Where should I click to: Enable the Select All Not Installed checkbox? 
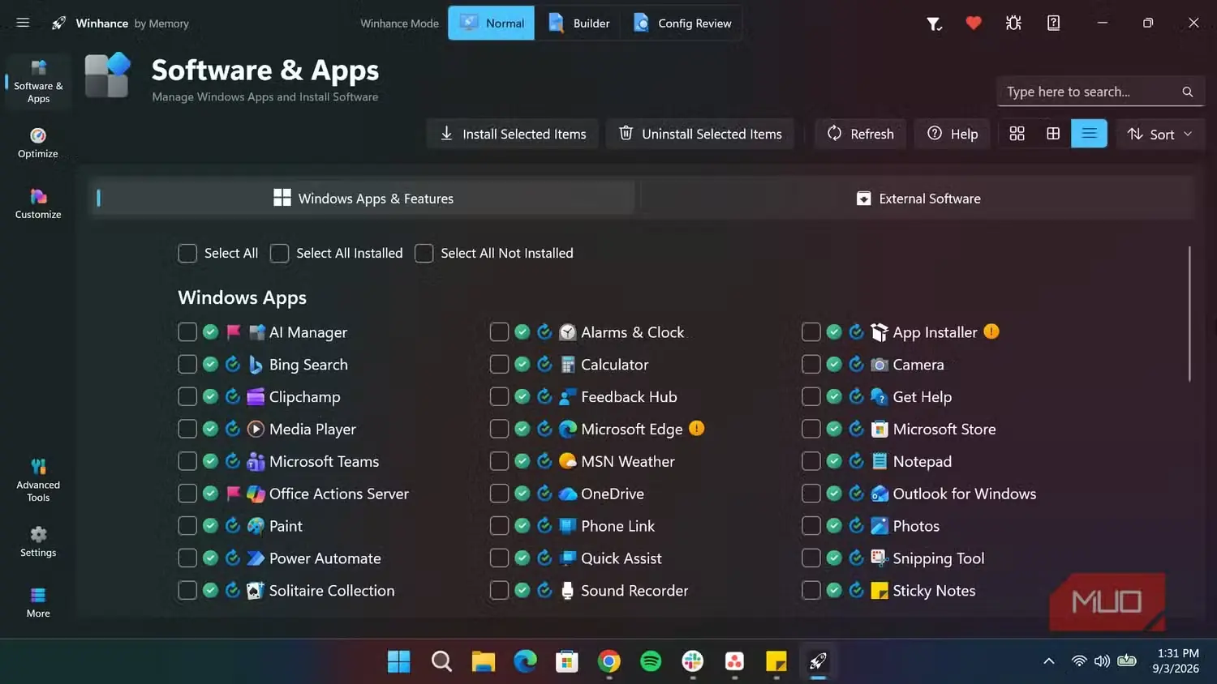point(424,254)
